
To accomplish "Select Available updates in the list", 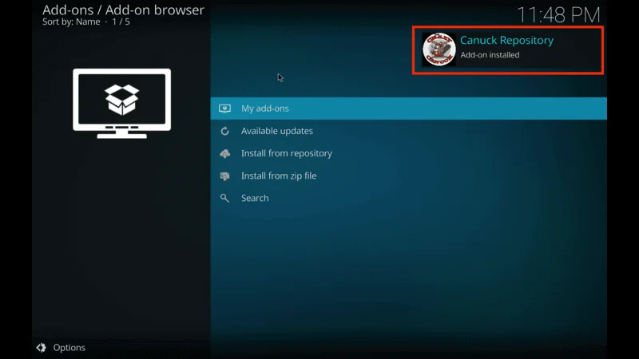I will pyautogui.click(x=408, y=131).
